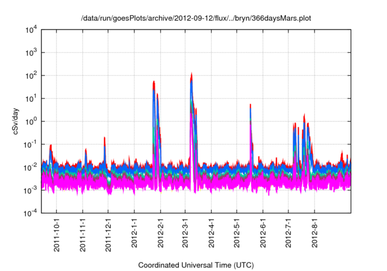Click the isolated spike in mid-May 2012
This screenshot has width=387, height=271.
250,106
